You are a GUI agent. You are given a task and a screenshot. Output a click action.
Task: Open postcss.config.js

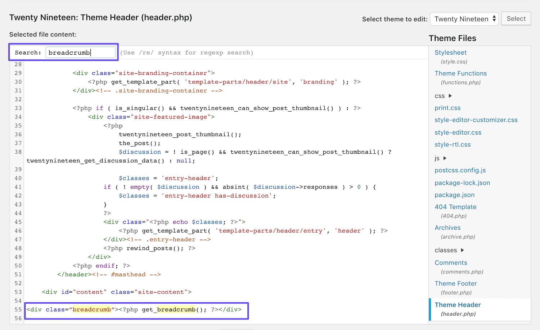tap(460, 170)
